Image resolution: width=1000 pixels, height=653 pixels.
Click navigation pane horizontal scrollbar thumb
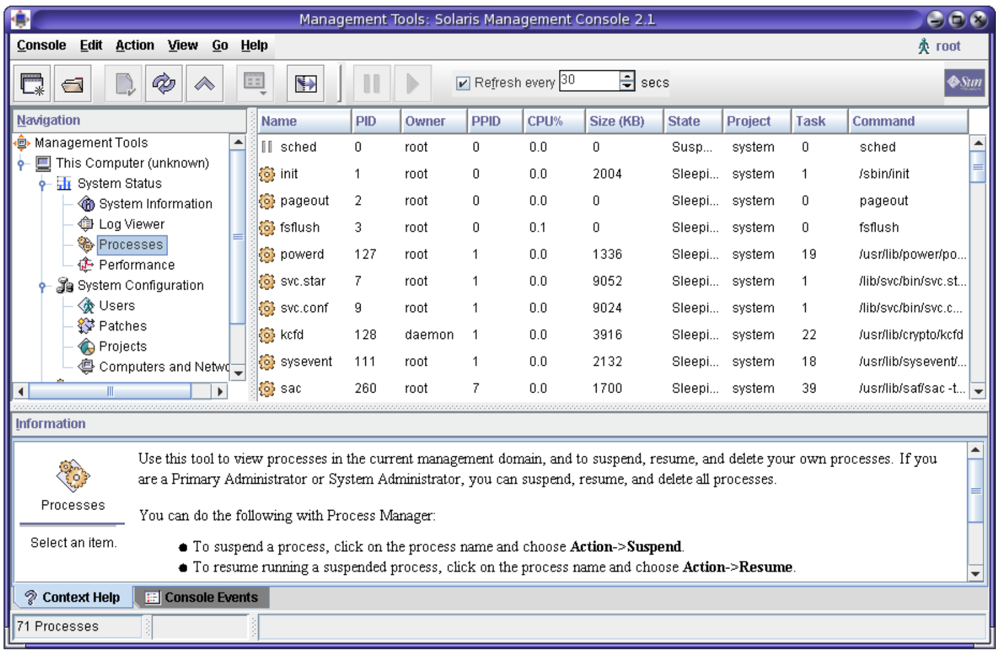(110, 391)
